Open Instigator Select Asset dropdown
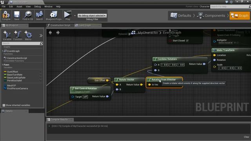Viewport: 251px width, 141px height. [226, 43]
